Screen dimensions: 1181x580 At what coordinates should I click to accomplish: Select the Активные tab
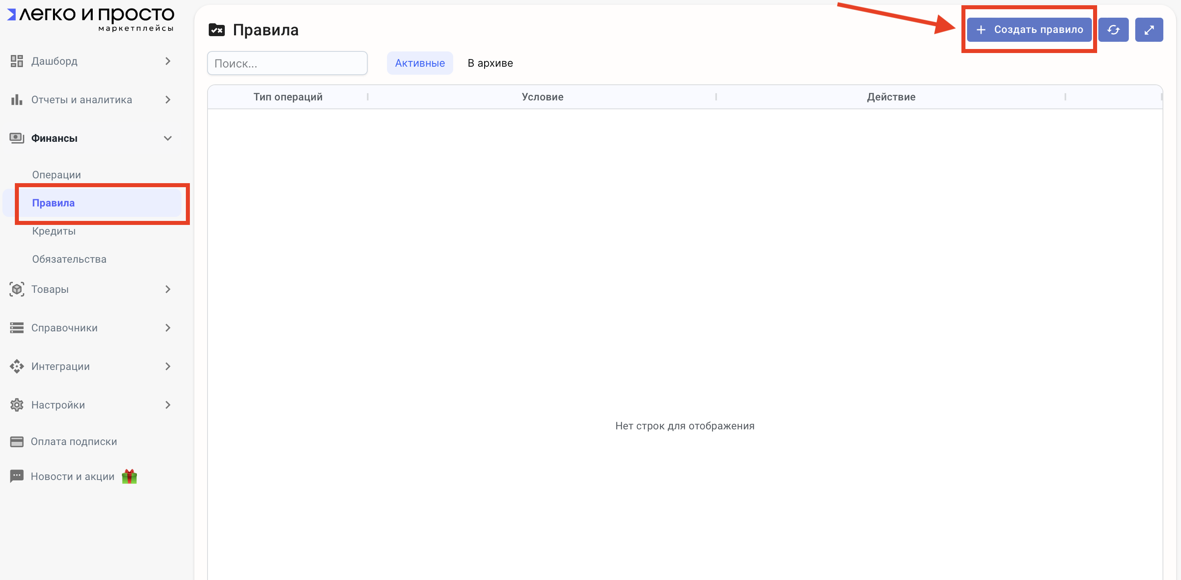click(x=419, y=63)
